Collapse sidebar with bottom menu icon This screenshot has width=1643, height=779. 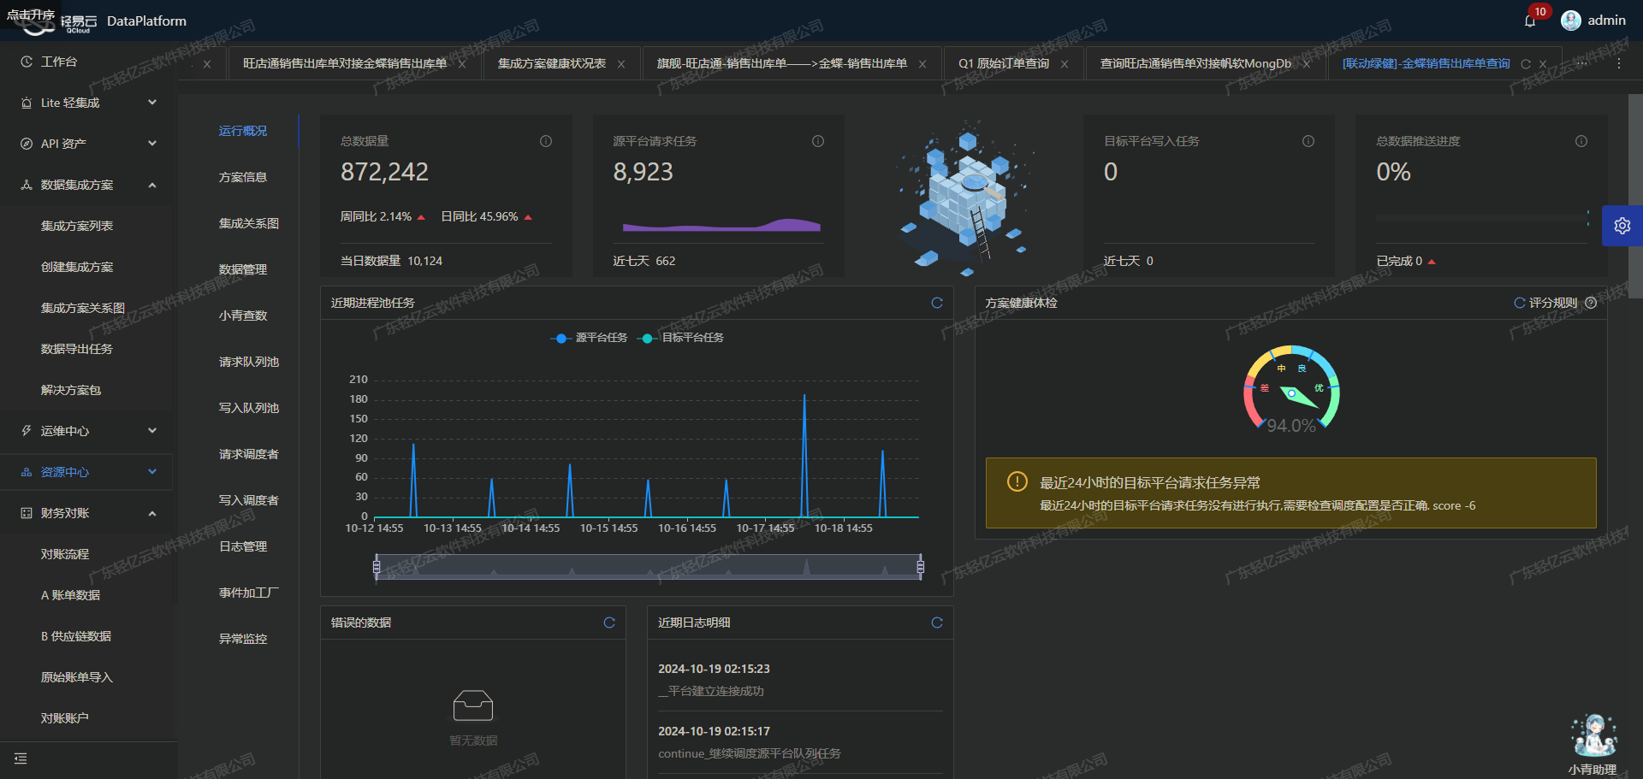point(21,758)
